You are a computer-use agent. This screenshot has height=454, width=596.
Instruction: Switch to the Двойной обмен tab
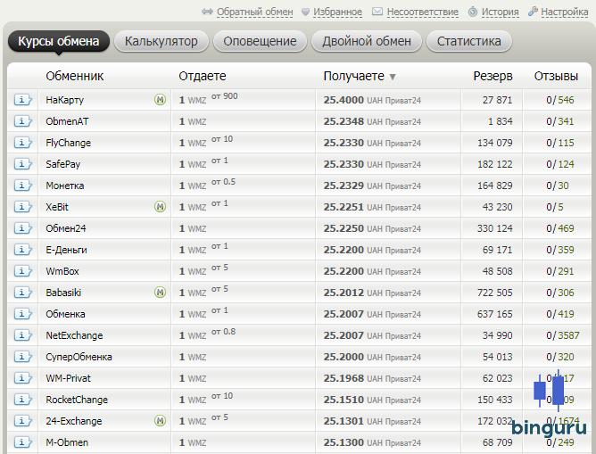(367, 41)
